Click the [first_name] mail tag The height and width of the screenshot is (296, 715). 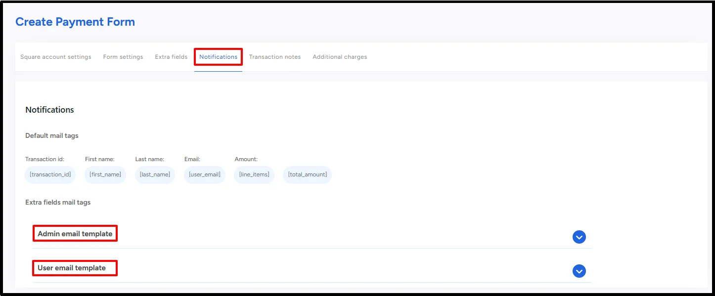[105, 175]
